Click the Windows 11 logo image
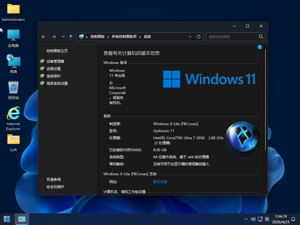This screenshot has height=225, width=300. click(209, 79)
